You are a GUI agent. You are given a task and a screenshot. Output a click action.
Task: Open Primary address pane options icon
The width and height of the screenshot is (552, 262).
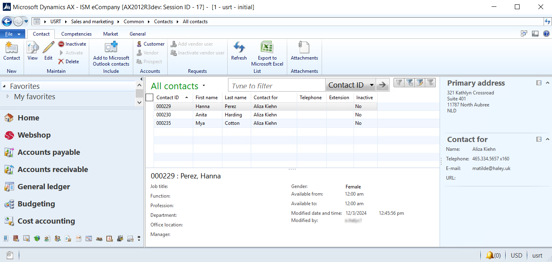[539, 83]
